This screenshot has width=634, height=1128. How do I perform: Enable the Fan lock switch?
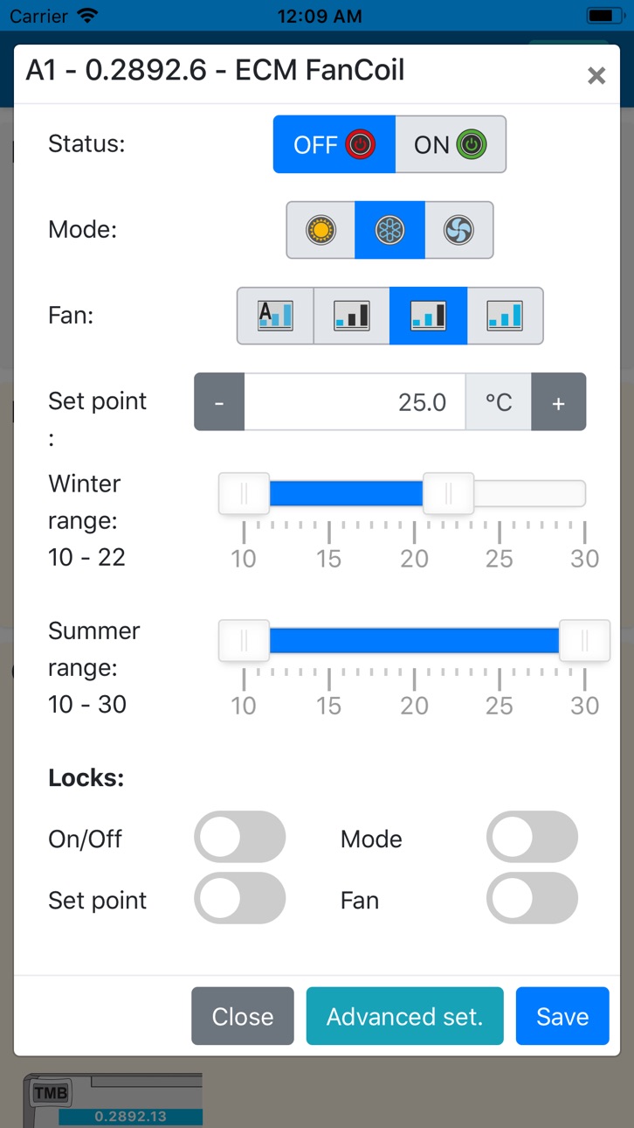pyautogui.click(x=533, y=898)
